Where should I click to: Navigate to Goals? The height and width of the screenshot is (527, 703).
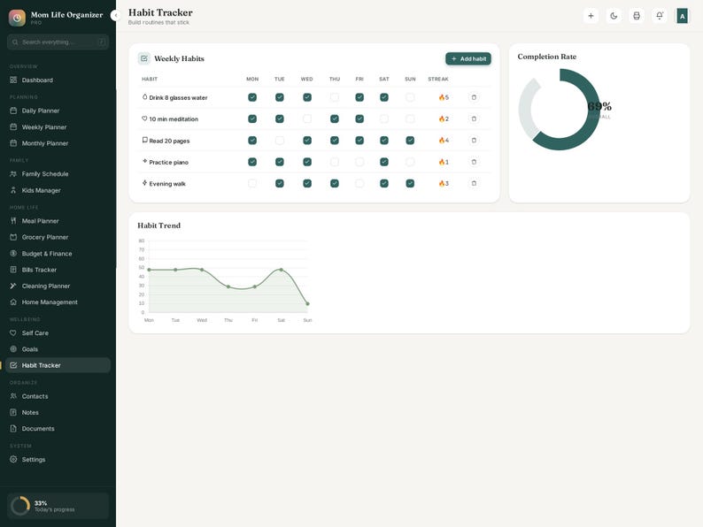point(58,348)
